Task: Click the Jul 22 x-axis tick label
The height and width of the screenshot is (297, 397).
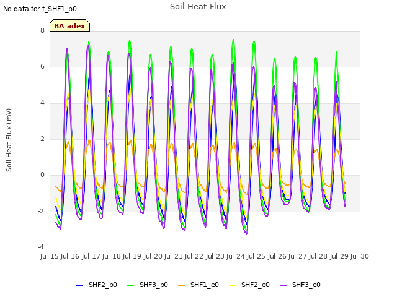Action: (x=194, y=256)
